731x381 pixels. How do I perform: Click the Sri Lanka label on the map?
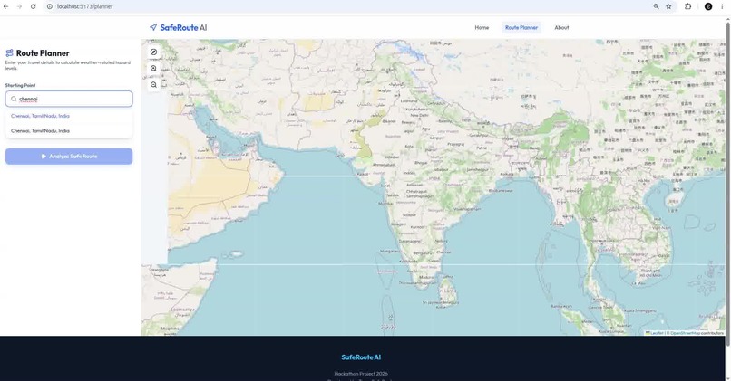click(446, 290)
